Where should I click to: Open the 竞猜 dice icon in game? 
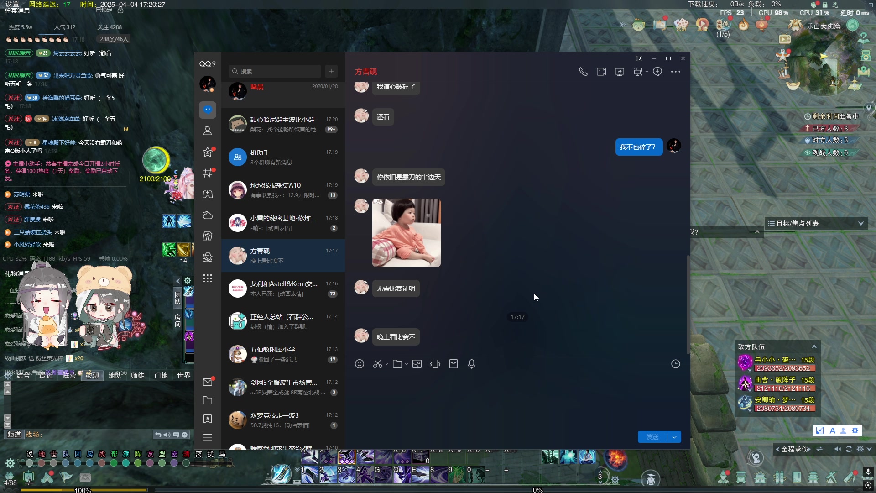tap(681, 25)
